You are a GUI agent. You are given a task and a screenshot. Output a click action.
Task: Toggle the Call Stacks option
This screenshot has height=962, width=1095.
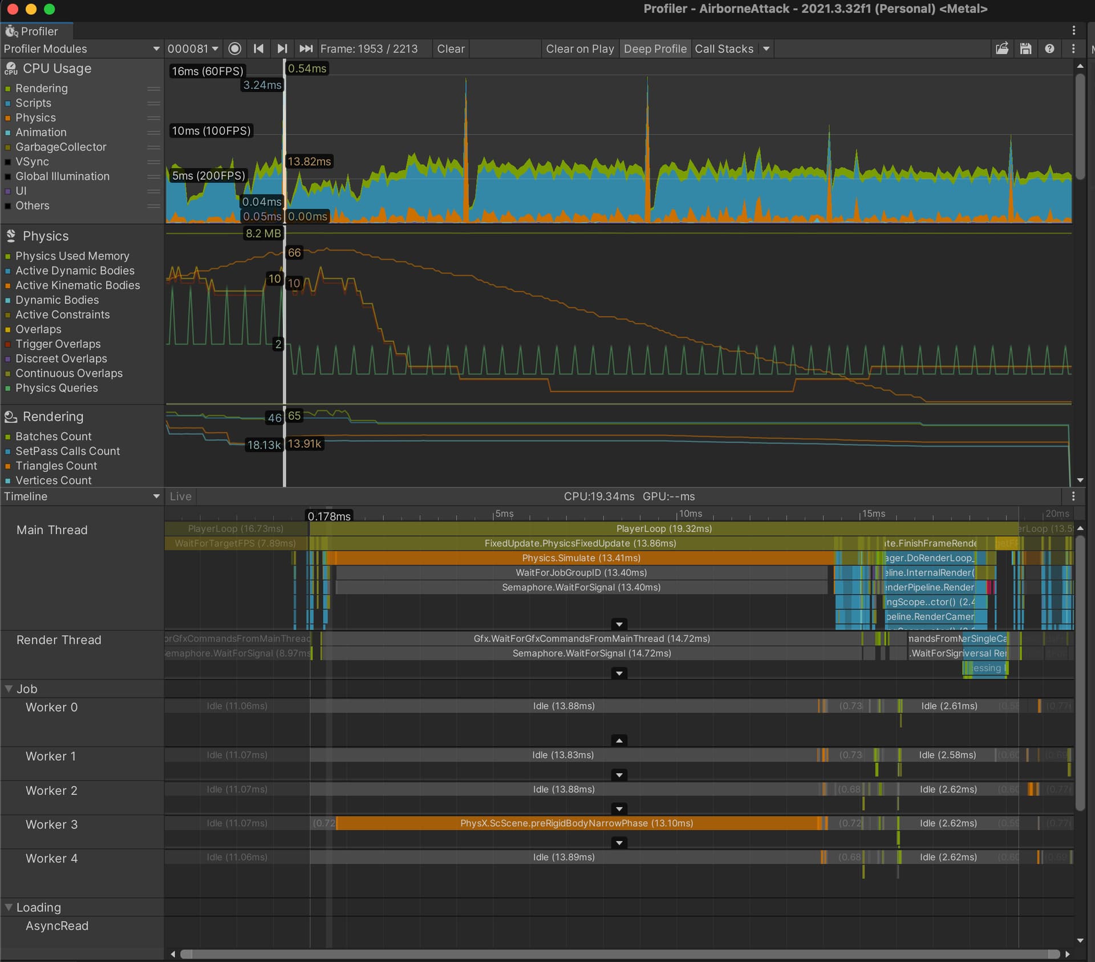click(x=724, y=48)
